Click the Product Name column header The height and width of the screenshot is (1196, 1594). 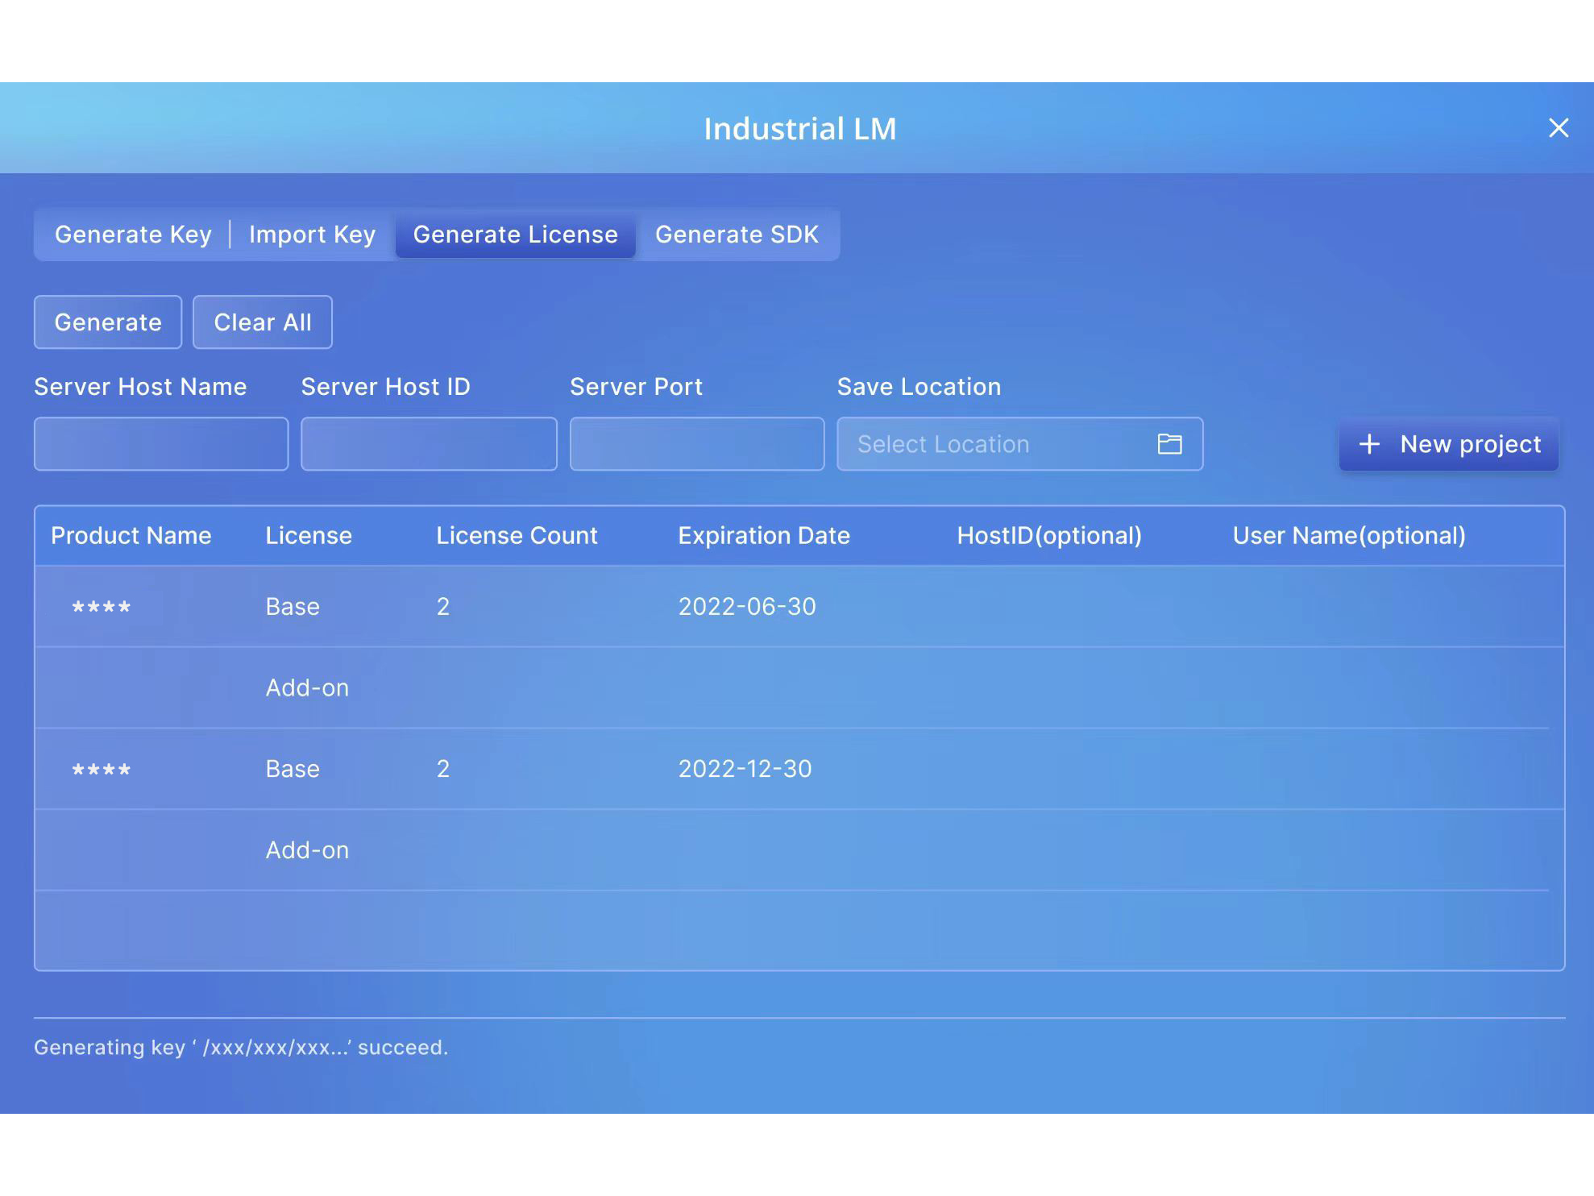[131, 536]
